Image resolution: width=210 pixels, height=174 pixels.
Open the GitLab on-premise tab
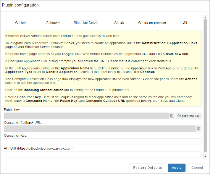click(152, 23)
